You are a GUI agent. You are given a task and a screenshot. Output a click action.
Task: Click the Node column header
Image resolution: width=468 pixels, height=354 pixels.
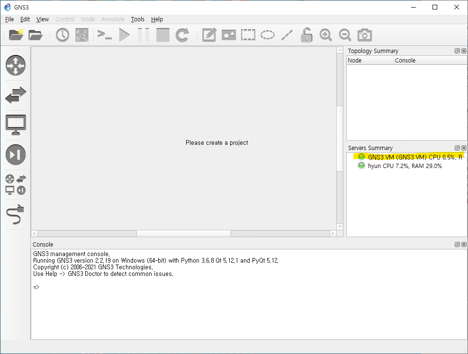[370, 60]
